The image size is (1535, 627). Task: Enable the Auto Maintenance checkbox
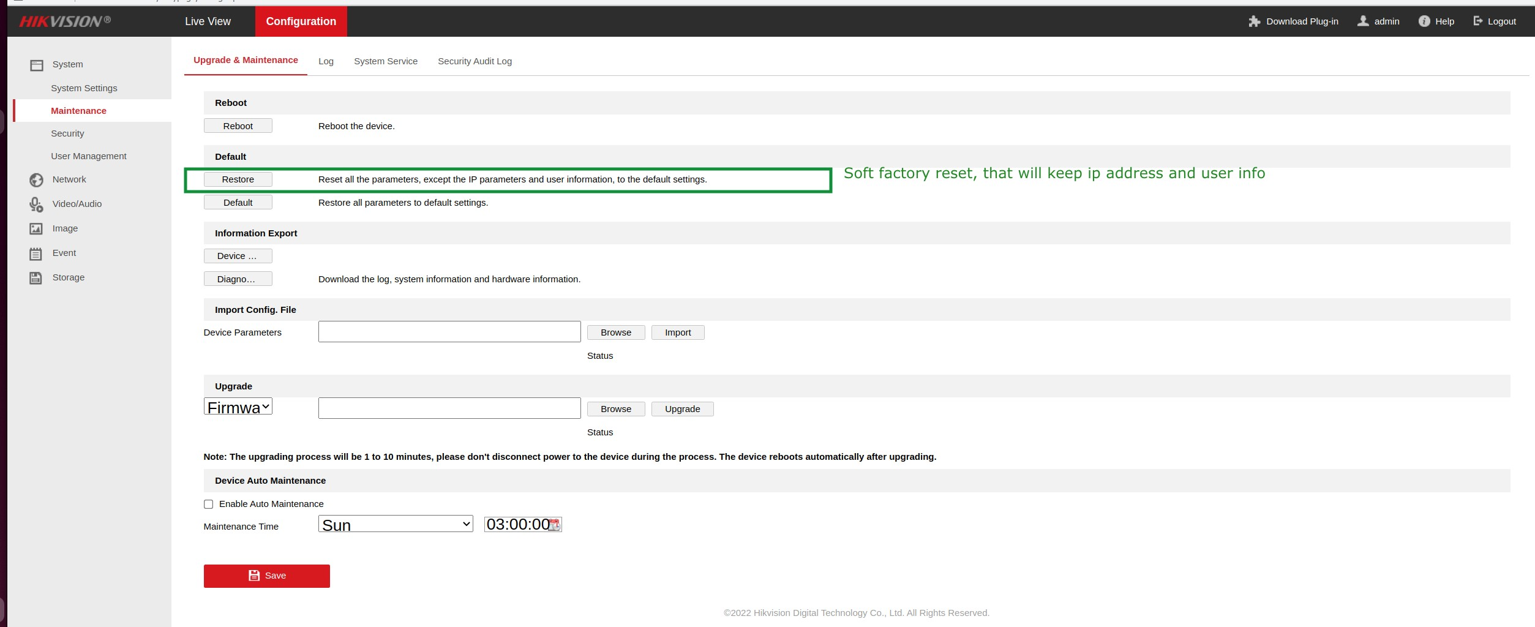click(208, 505)
